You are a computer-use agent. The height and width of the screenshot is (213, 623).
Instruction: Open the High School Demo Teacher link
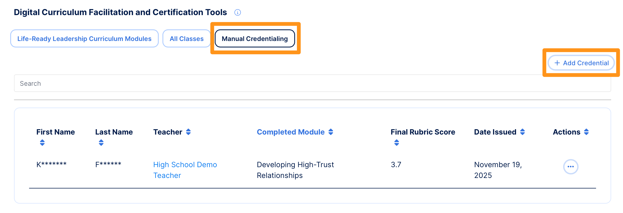click(185, 170)
